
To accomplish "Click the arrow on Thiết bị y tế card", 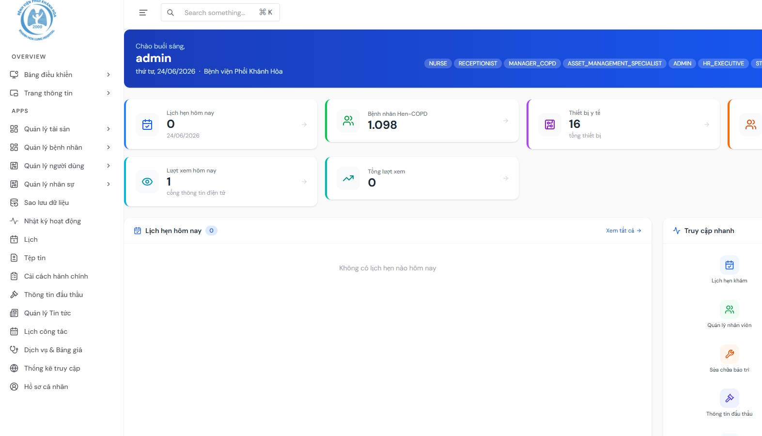I will (707, 125).
